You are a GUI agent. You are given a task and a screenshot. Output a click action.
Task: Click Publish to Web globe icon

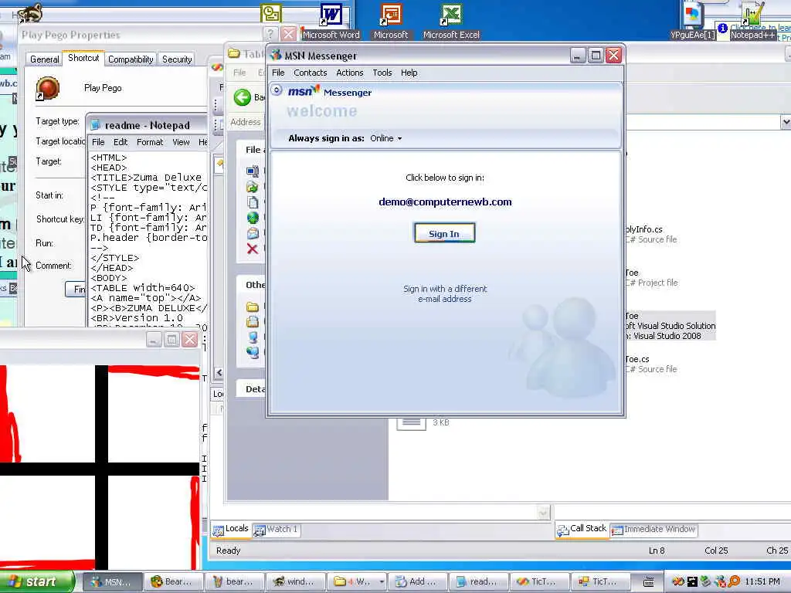pyautogui.click(x=253, y=218)
